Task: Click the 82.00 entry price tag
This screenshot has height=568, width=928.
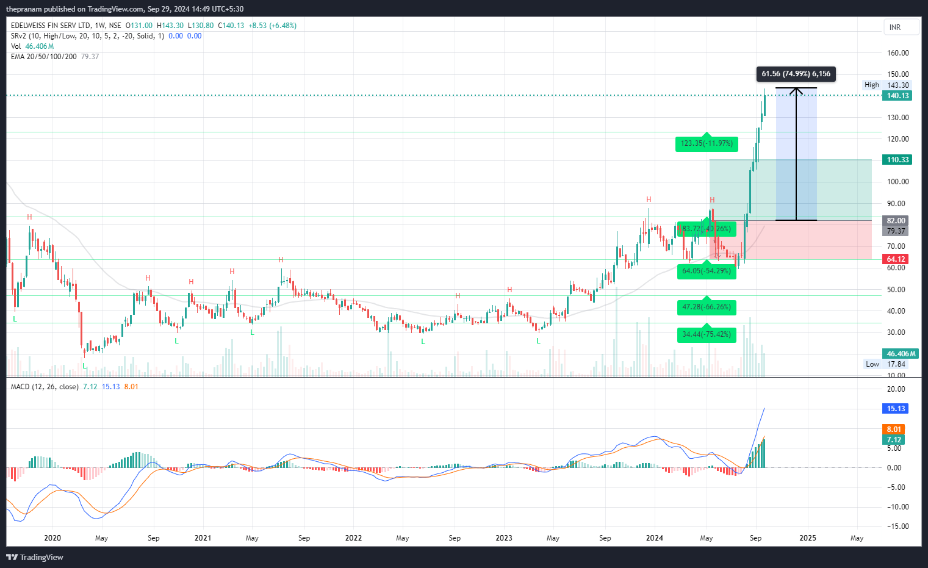Action: [x=896, y=221]
